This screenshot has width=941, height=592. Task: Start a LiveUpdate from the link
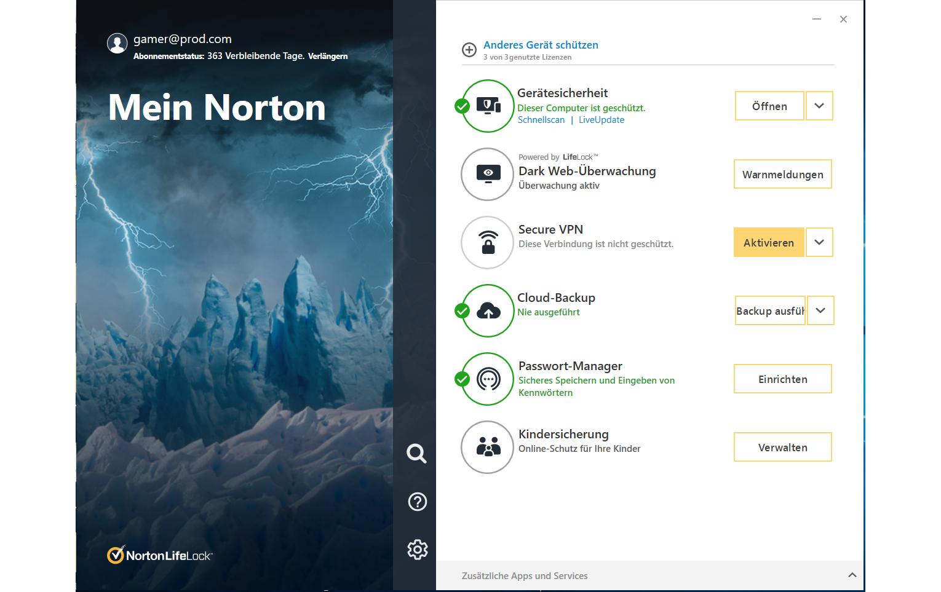602,120
